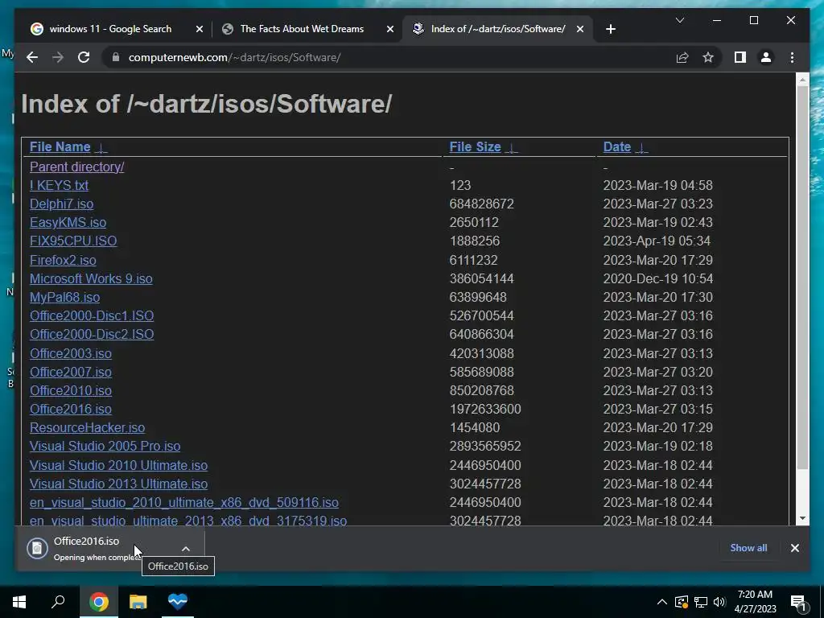Click the FIX95CPU.ISO link

[73, 241]
